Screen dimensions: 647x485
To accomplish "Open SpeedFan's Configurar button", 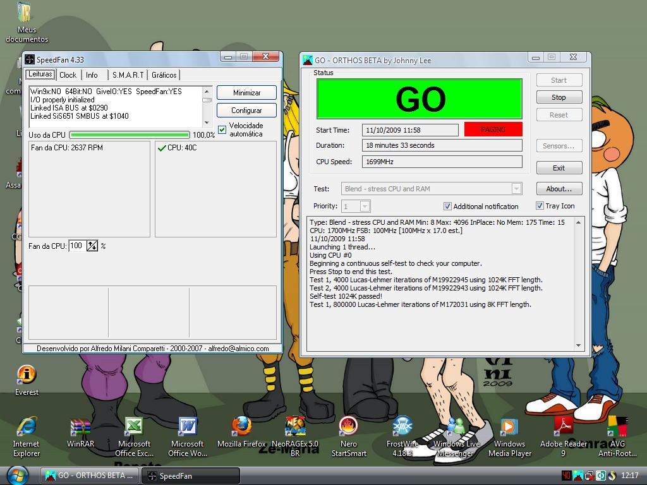I will [x=247, y=111].
